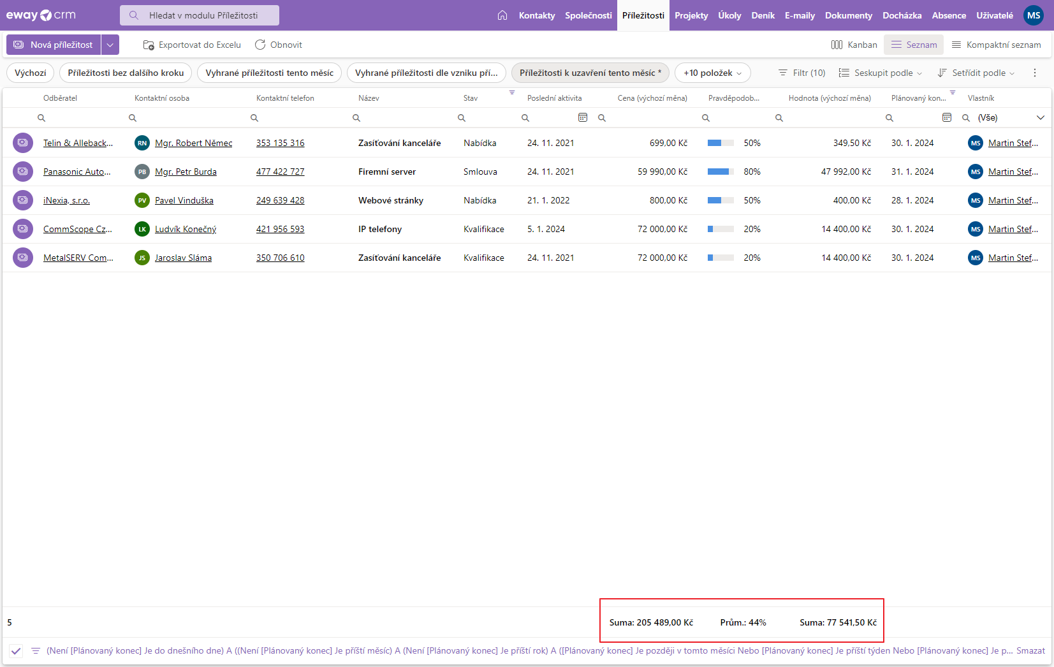Click RN avatar of Robert Němec
Image resolution: width=1054 pixels, height=667 pixels.
[142, 143]
